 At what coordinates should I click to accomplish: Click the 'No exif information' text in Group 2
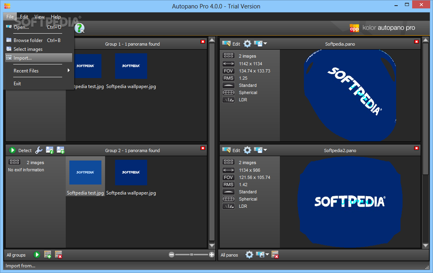(26, 170)
